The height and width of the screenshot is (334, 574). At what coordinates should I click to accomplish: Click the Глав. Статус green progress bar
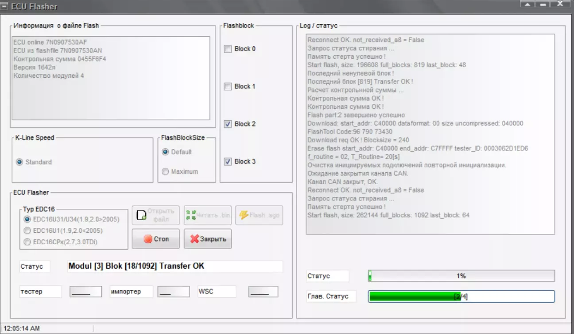(x=461, y=296)
